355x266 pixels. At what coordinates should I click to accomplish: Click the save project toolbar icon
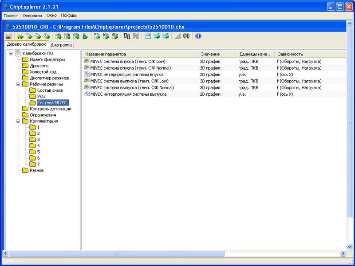coord(8,36)
